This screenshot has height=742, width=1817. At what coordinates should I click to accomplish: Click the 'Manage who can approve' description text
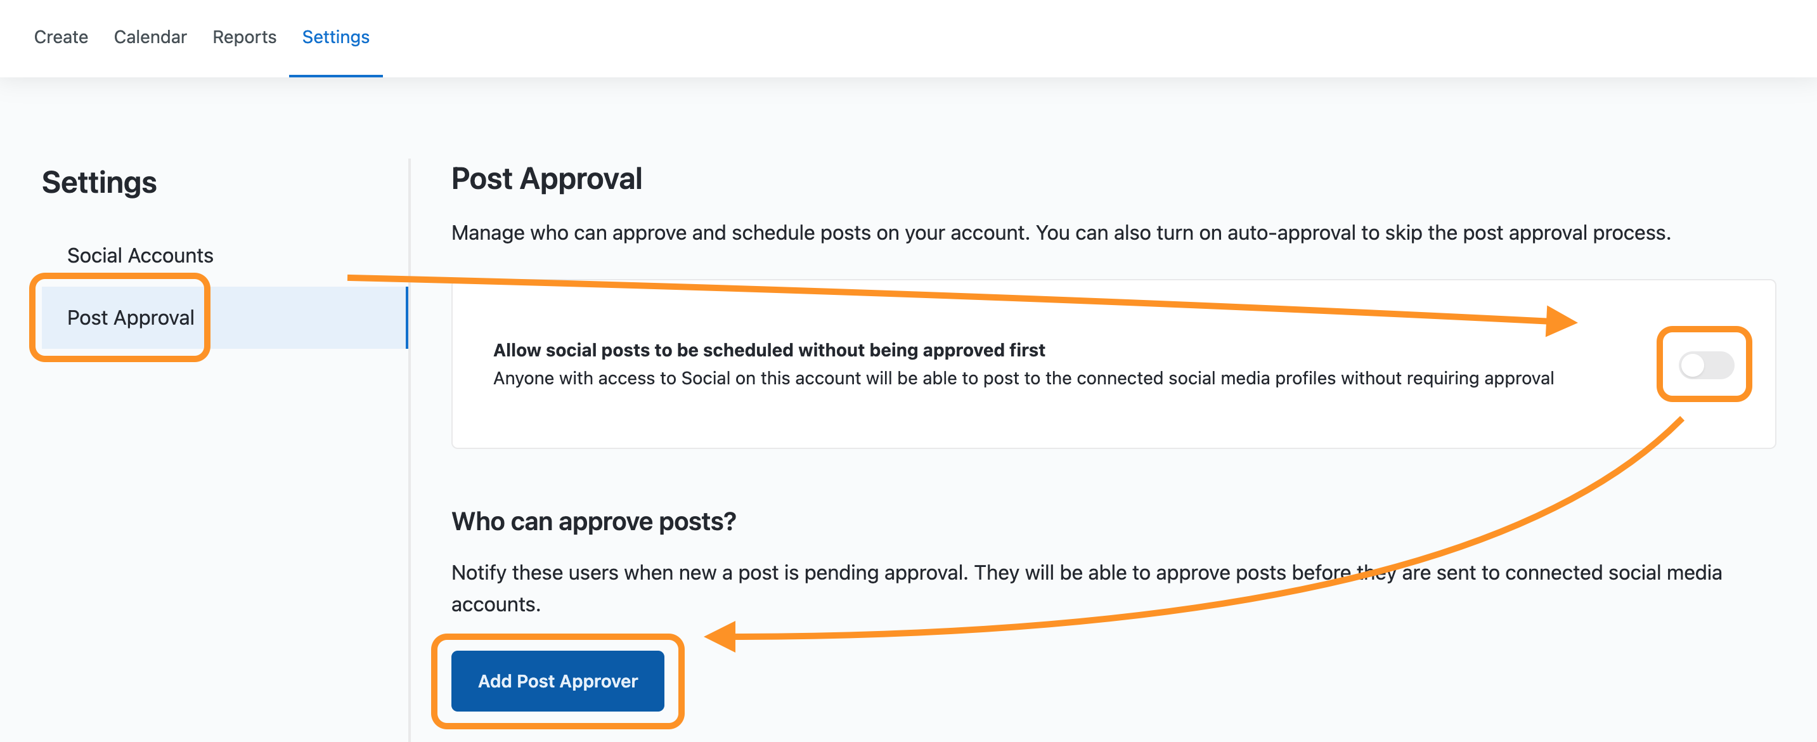[x=1061, y=233]
